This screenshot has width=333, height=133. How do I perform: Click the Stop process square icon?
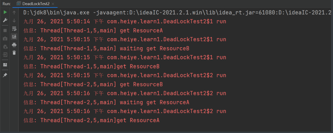tap(5, 30)
